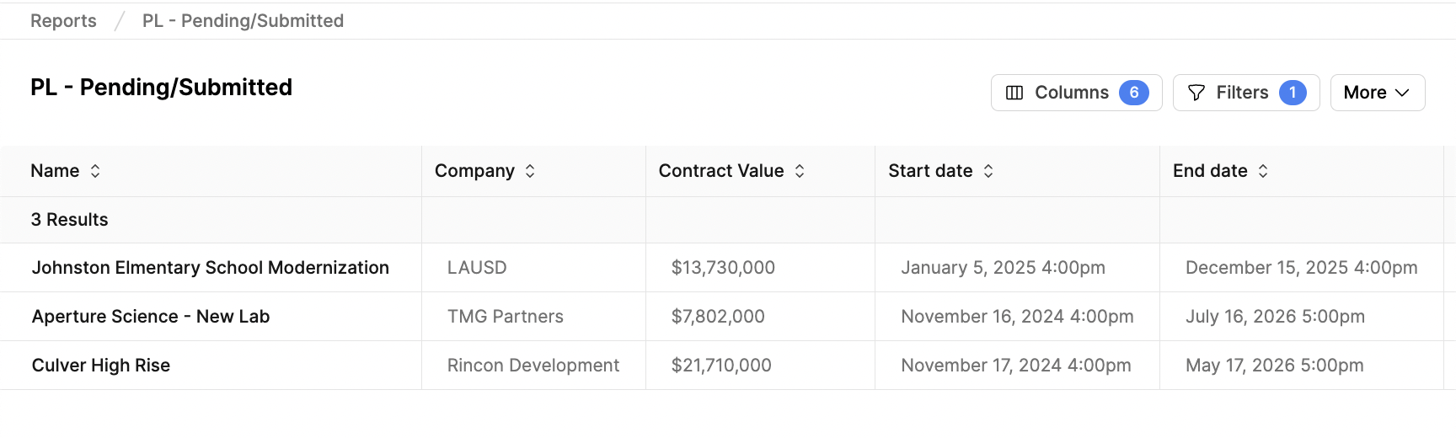Image resolution: width=1456 pixels, height=438 pixels.
Task: Click the Columns grid icon
Action: coord(1014,93)
